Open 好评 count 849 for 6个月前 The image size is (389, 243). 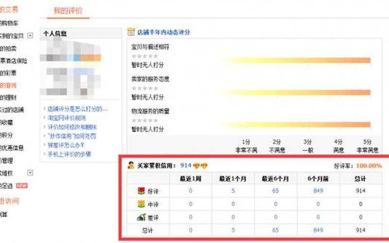click(318, 191)
